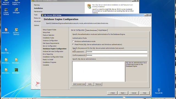176x99 pixels.
Task: Click the New SQL Server stand-alone installation link
Action: (x=112, y=6)
